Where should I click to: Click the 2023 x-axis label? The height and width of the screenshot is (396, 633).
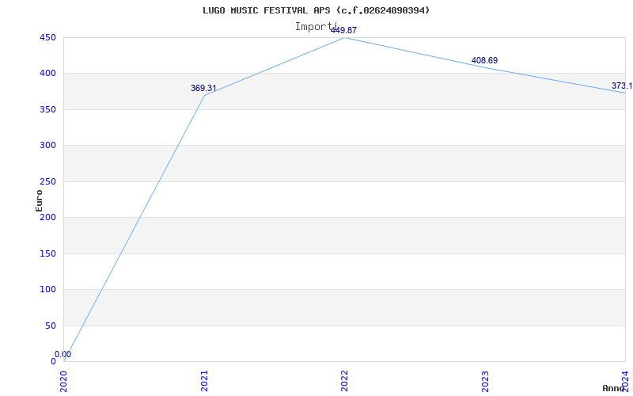[x=485, y=381]
